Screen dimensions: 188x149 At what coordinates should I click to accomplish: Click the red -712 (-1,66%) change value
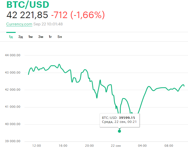[78, 15]
